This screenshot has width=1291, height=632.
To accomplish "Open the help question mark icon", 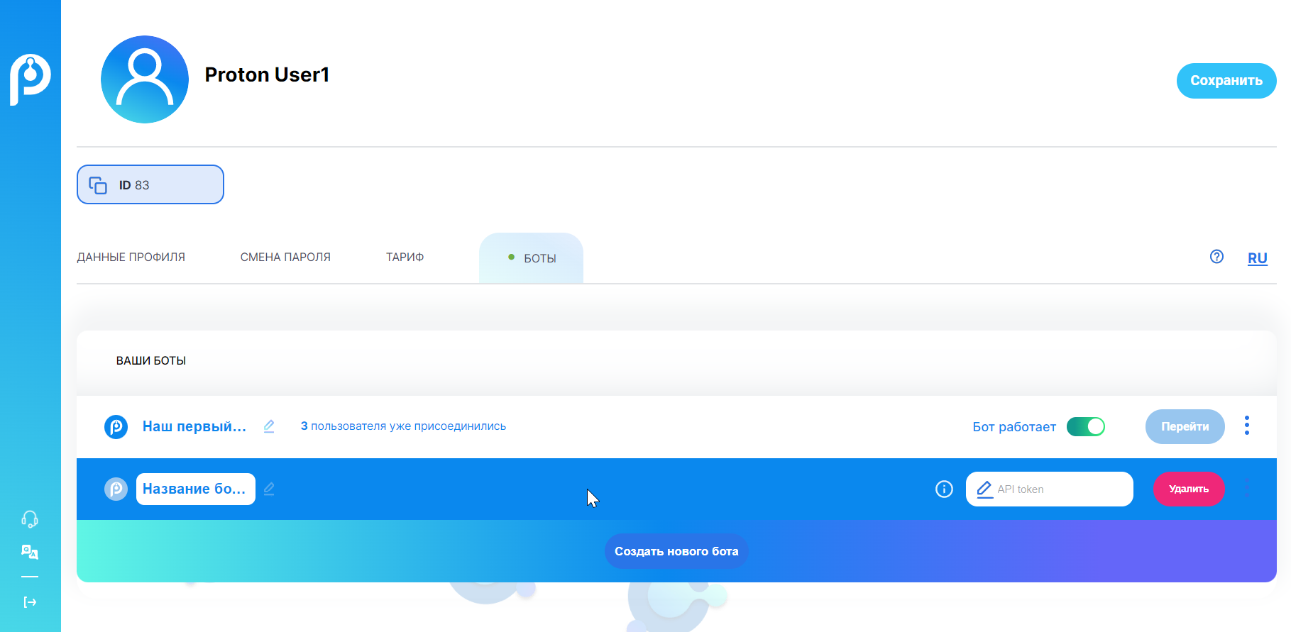I will pyautogui.click(x=1216, y=257).
